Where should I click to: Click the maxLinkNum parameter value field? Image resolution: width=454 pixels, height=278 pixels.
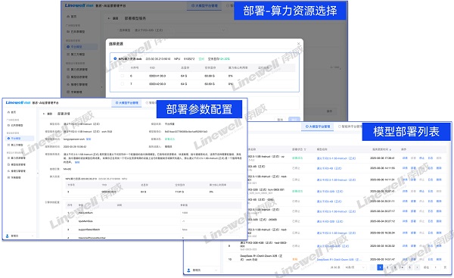click(x=210, y=213)
